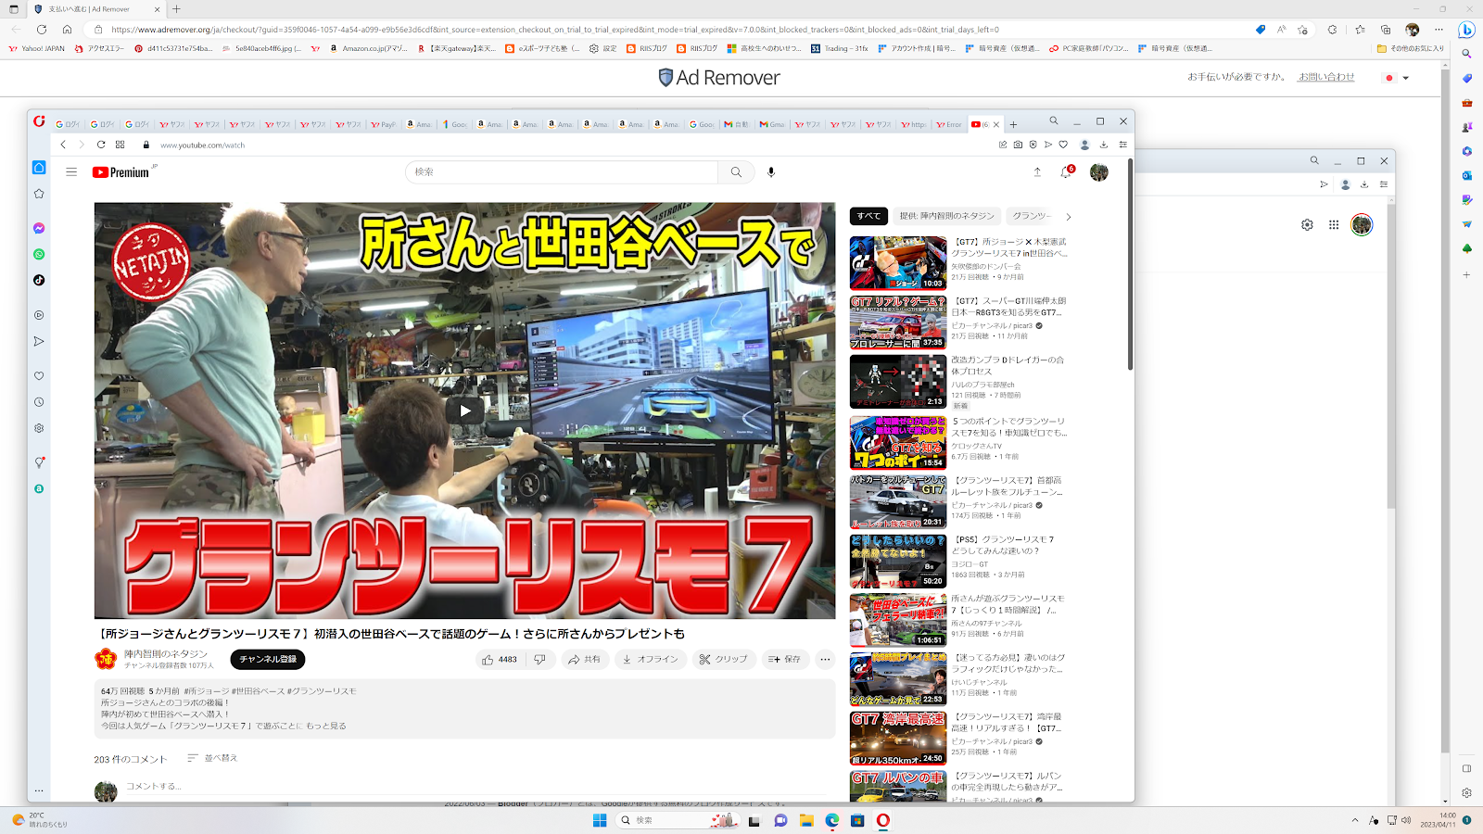Open the Opera speed dial grid icon

point(120,145)
